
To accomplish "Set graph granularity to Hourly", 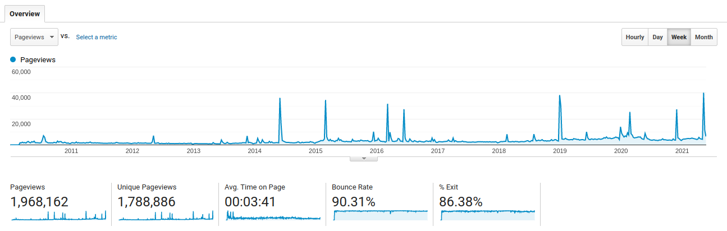I will pos(635,37).
